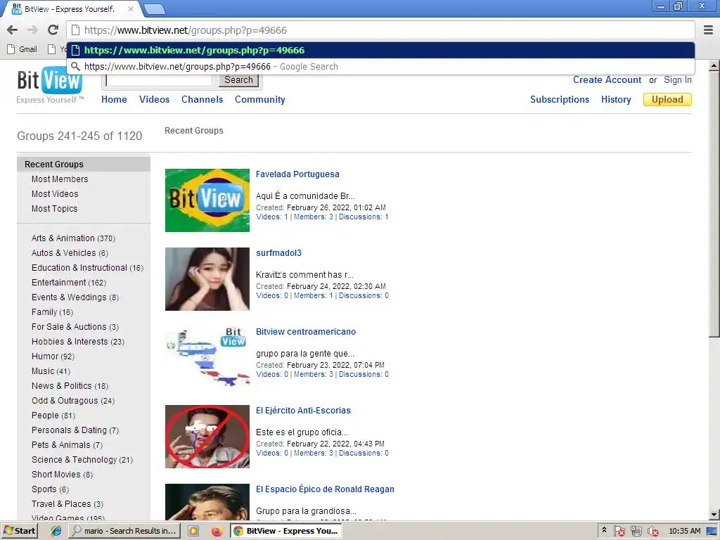Open the Favelada Portuguesa group thumbnail
This screenshot has height=540, width=720.
pos(207,200)
